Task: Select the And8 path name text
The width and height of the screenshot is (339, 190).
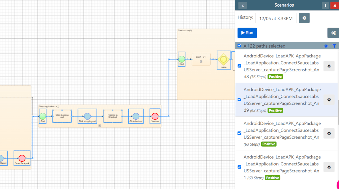Action: tap(282, 66)
